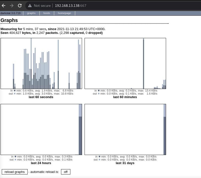Open the graphs tab
201x178 pixels.
click(31, 13)
